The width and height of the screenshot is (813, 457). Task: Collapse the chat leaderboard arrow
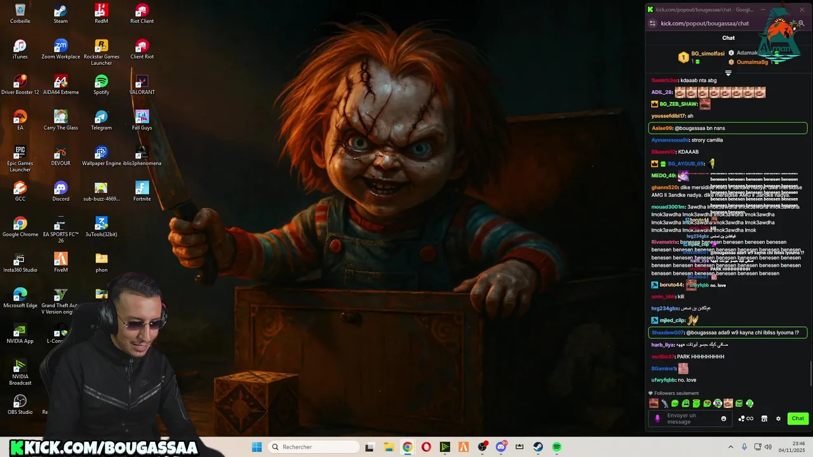point(729,73)
